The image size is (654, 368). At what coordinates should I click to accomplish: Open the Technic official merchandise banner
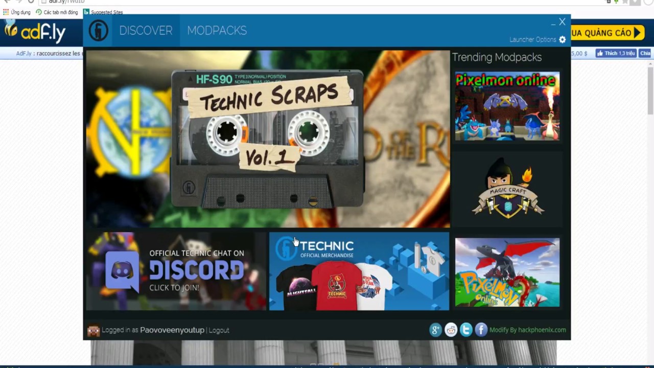click(x=359, y=271)
